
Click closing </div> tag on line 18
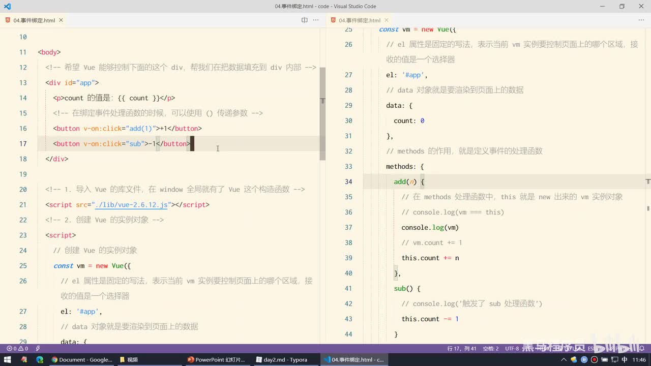tap(57, 159)
